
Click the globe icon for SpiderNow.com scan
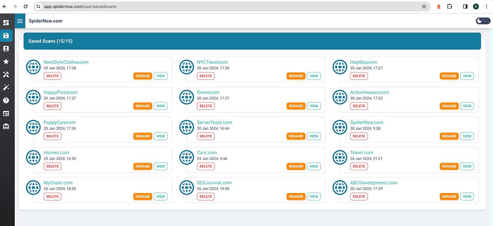click(x=340, y=127)
